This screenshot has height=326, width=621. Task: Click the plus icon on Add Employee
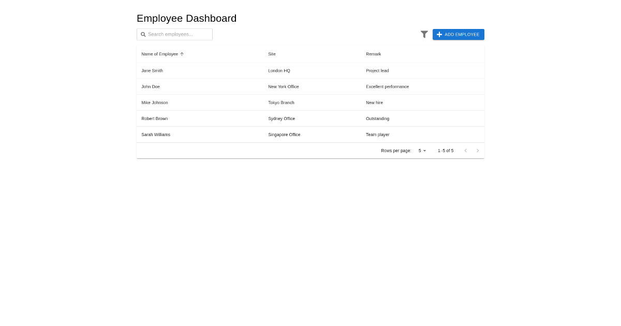click(439, 34)
